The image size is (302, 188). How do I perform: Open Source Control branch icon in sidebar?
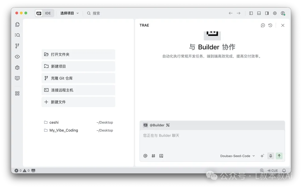[17, 46]
